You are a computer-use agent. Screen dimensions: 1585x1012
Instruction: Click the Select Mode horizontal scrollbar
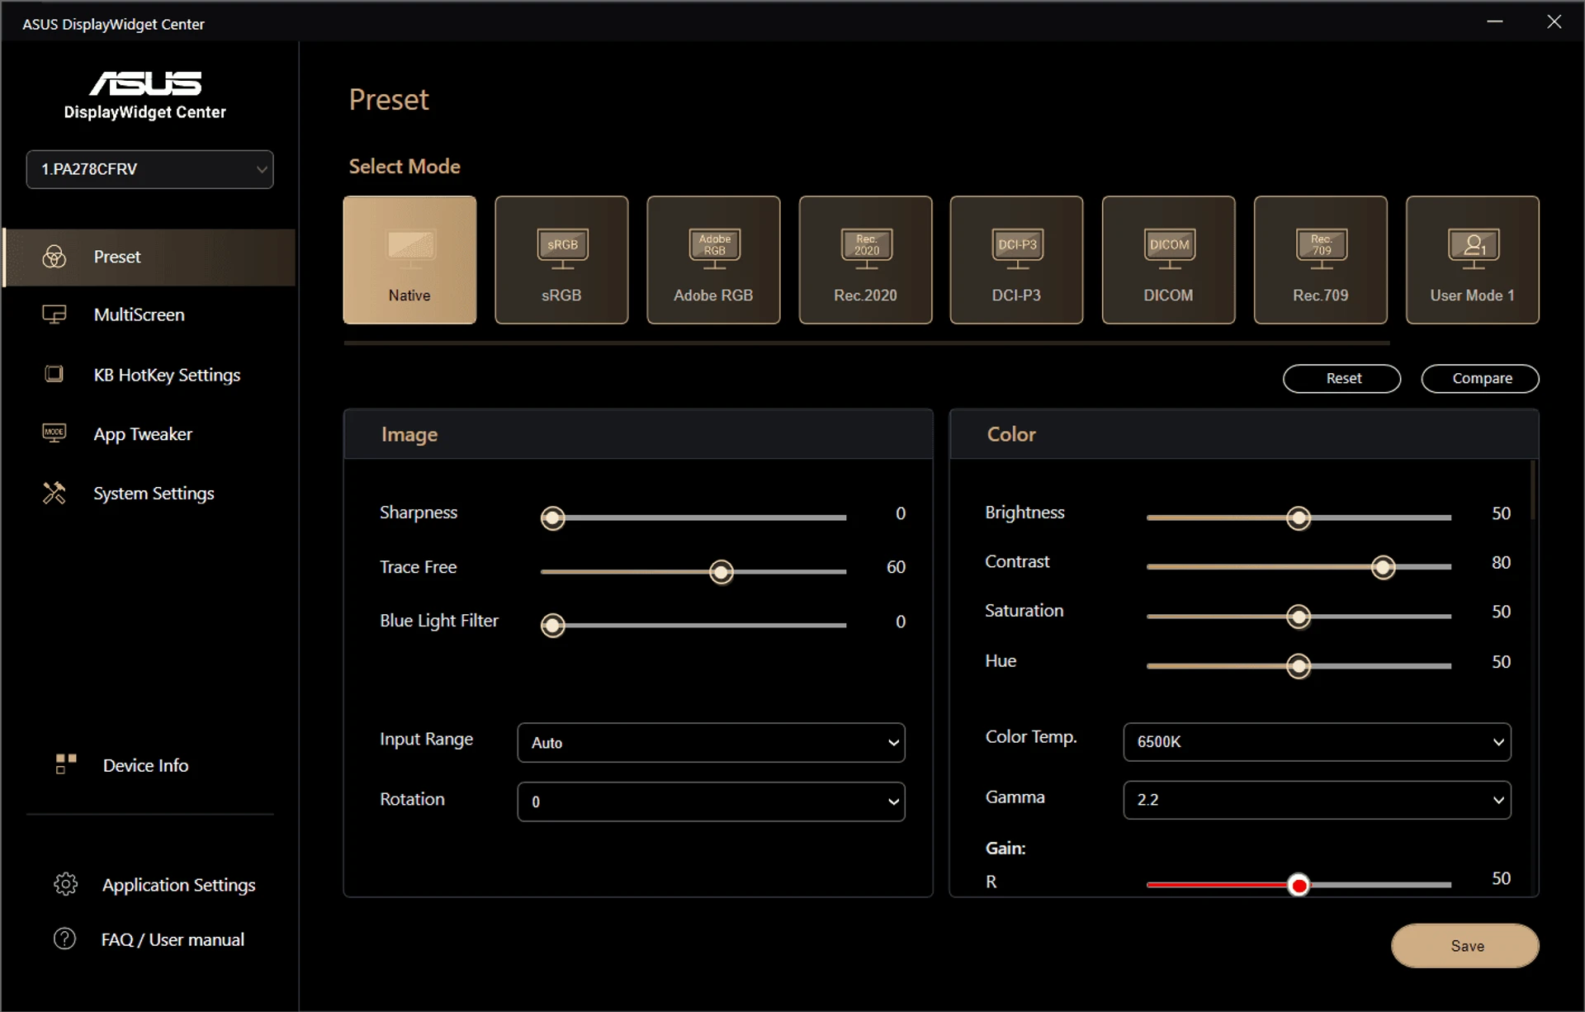point(867,342)
